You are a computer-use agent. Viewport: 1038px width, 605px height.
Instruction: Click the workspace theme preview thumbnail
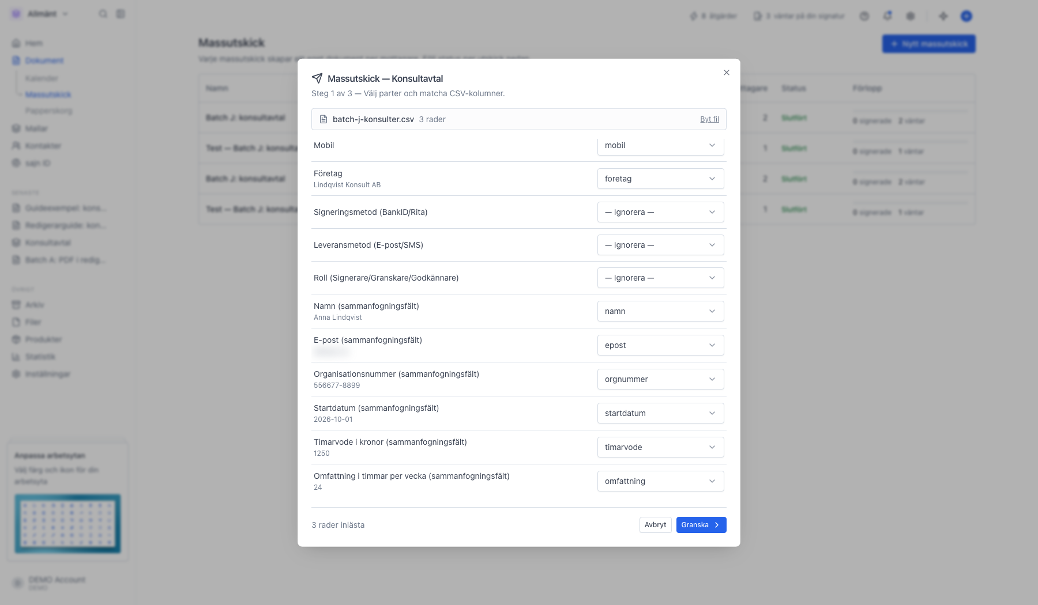click(67, 524)
